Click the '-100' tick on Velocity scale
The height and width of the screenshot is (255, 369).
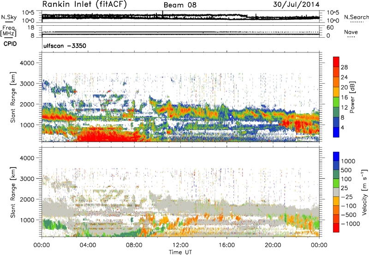point(349,206)
